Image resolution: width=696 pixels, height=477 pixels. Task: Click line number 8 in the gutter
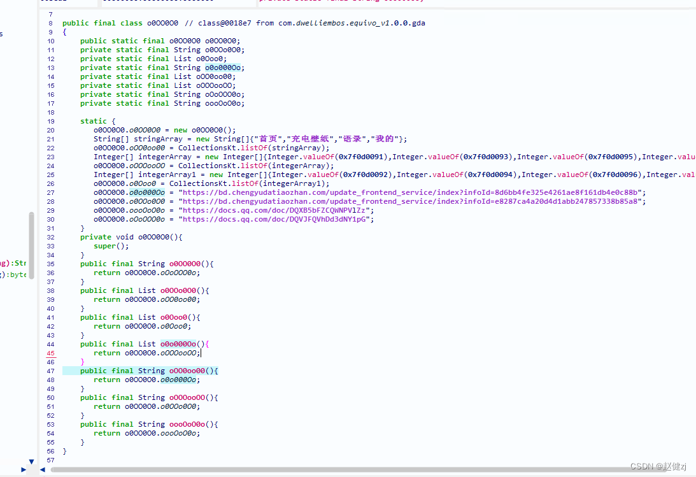pyautogui.click(x=50, y=23)
